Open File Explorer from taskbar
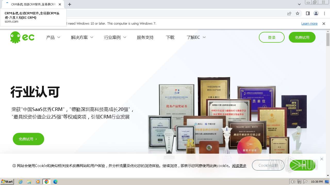330x185 pixels. tap(29, 182)
